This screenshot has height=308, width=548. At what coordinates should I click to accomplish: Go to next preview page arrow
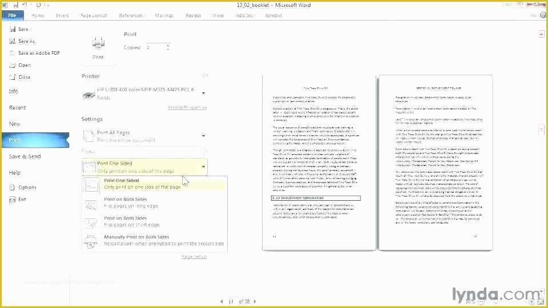point(255,301)
